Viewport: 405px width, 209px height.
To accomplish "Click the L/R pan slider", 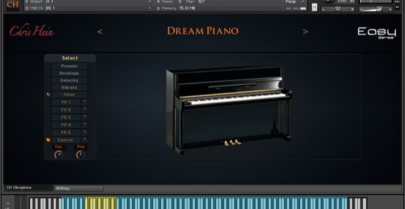I will 338,9.
